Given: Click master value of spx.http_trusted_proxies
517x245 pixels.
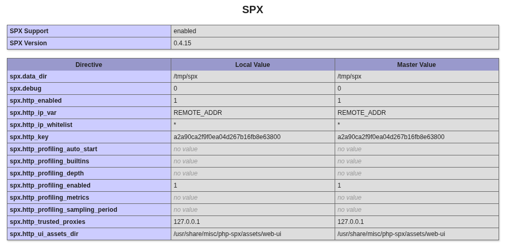Looking at the screenshot, I should pyautogui.click(x=350, y=222).
